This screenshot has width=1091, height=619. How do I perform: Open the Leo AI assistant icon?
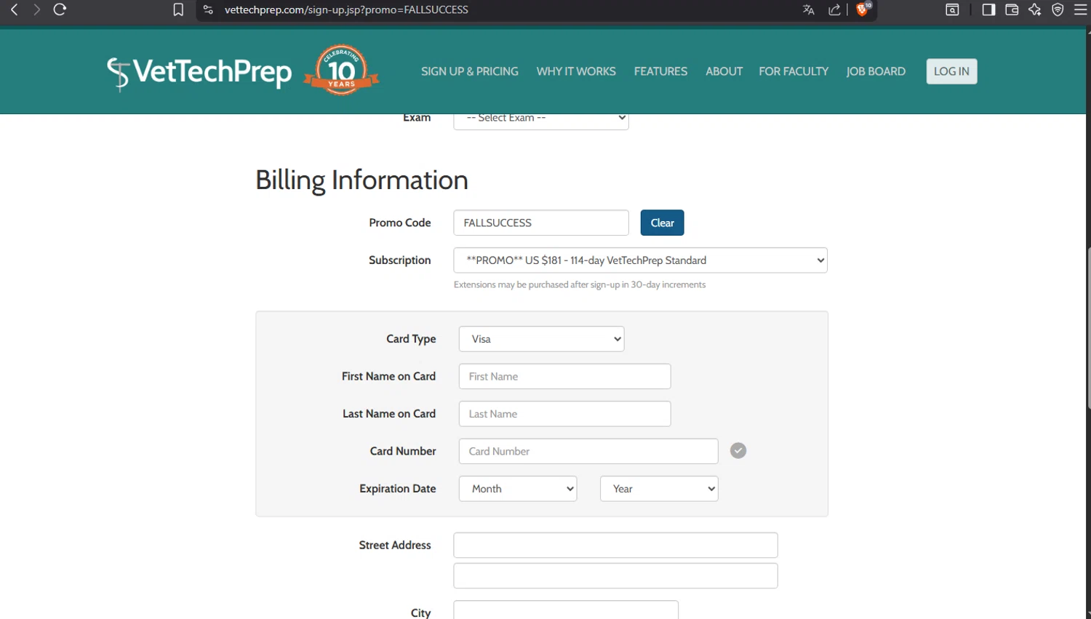[x=1035, y=9]
